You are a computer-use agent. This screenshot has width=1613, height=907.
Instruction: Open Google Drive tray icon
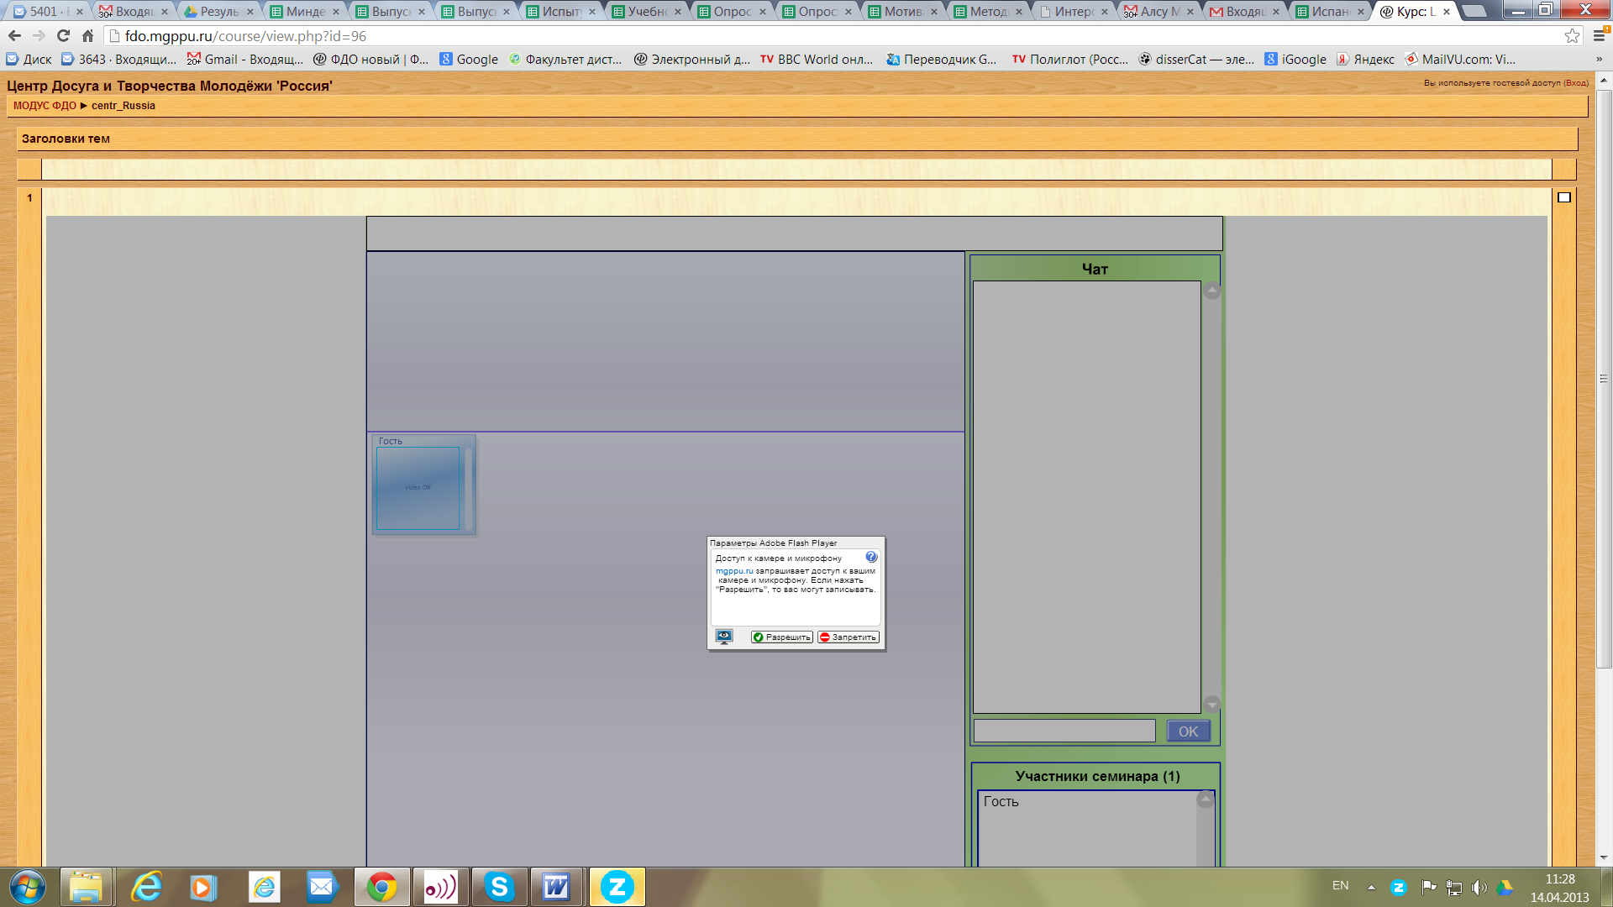coord(1505,887)
